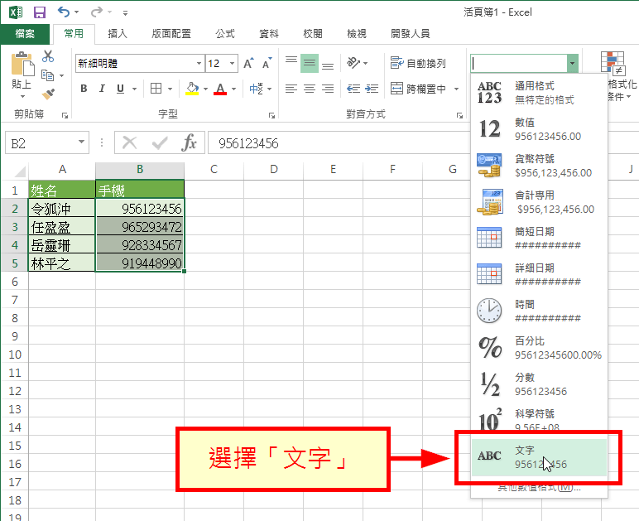Screen dimensions: 639x521
Task: Select the 文字 Text format option
Action: coord(539,457)
